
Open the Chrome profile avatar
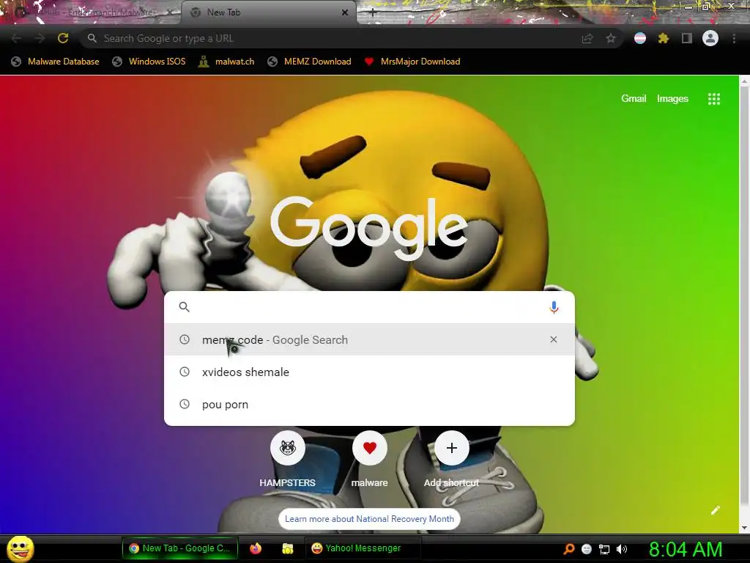(710, 38)
